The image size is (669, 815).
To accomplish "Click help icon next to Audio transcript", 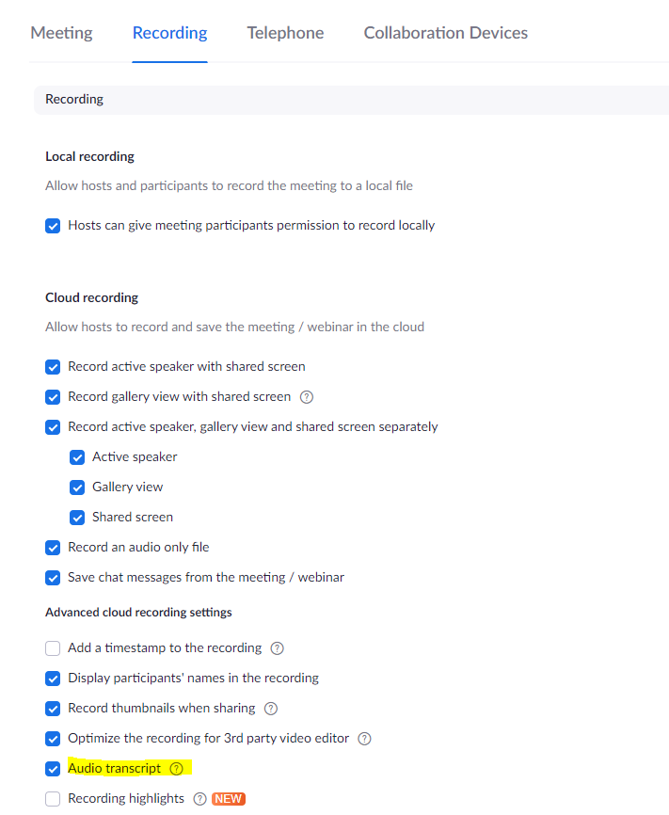I will click(176, 769).
